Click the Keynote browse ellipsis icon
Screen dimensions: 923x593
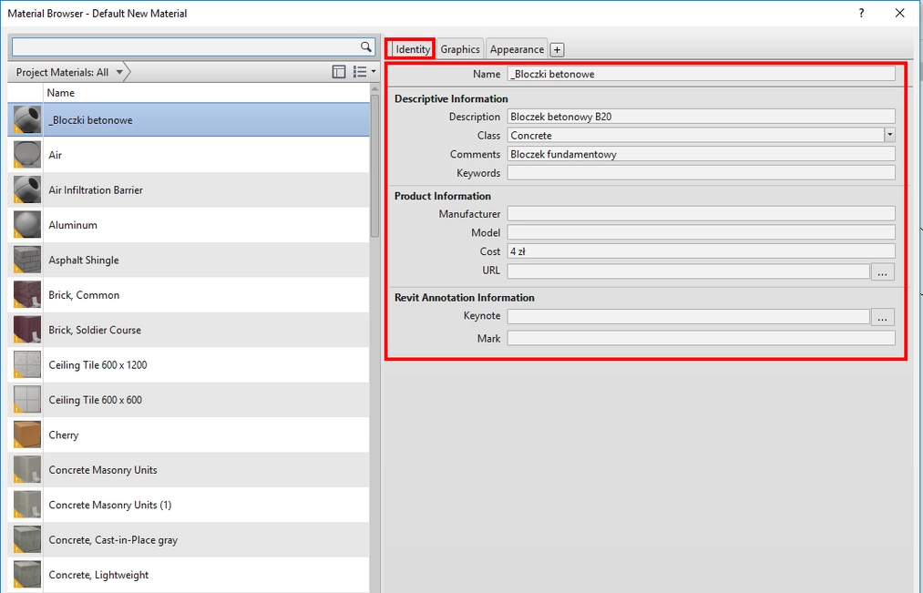click(x=882, y=316)
